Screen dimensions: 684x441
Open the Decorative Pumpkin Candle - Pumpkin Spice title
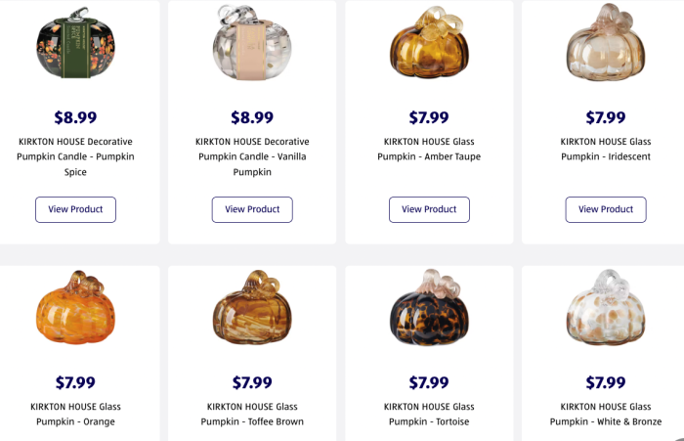point(75,156)
